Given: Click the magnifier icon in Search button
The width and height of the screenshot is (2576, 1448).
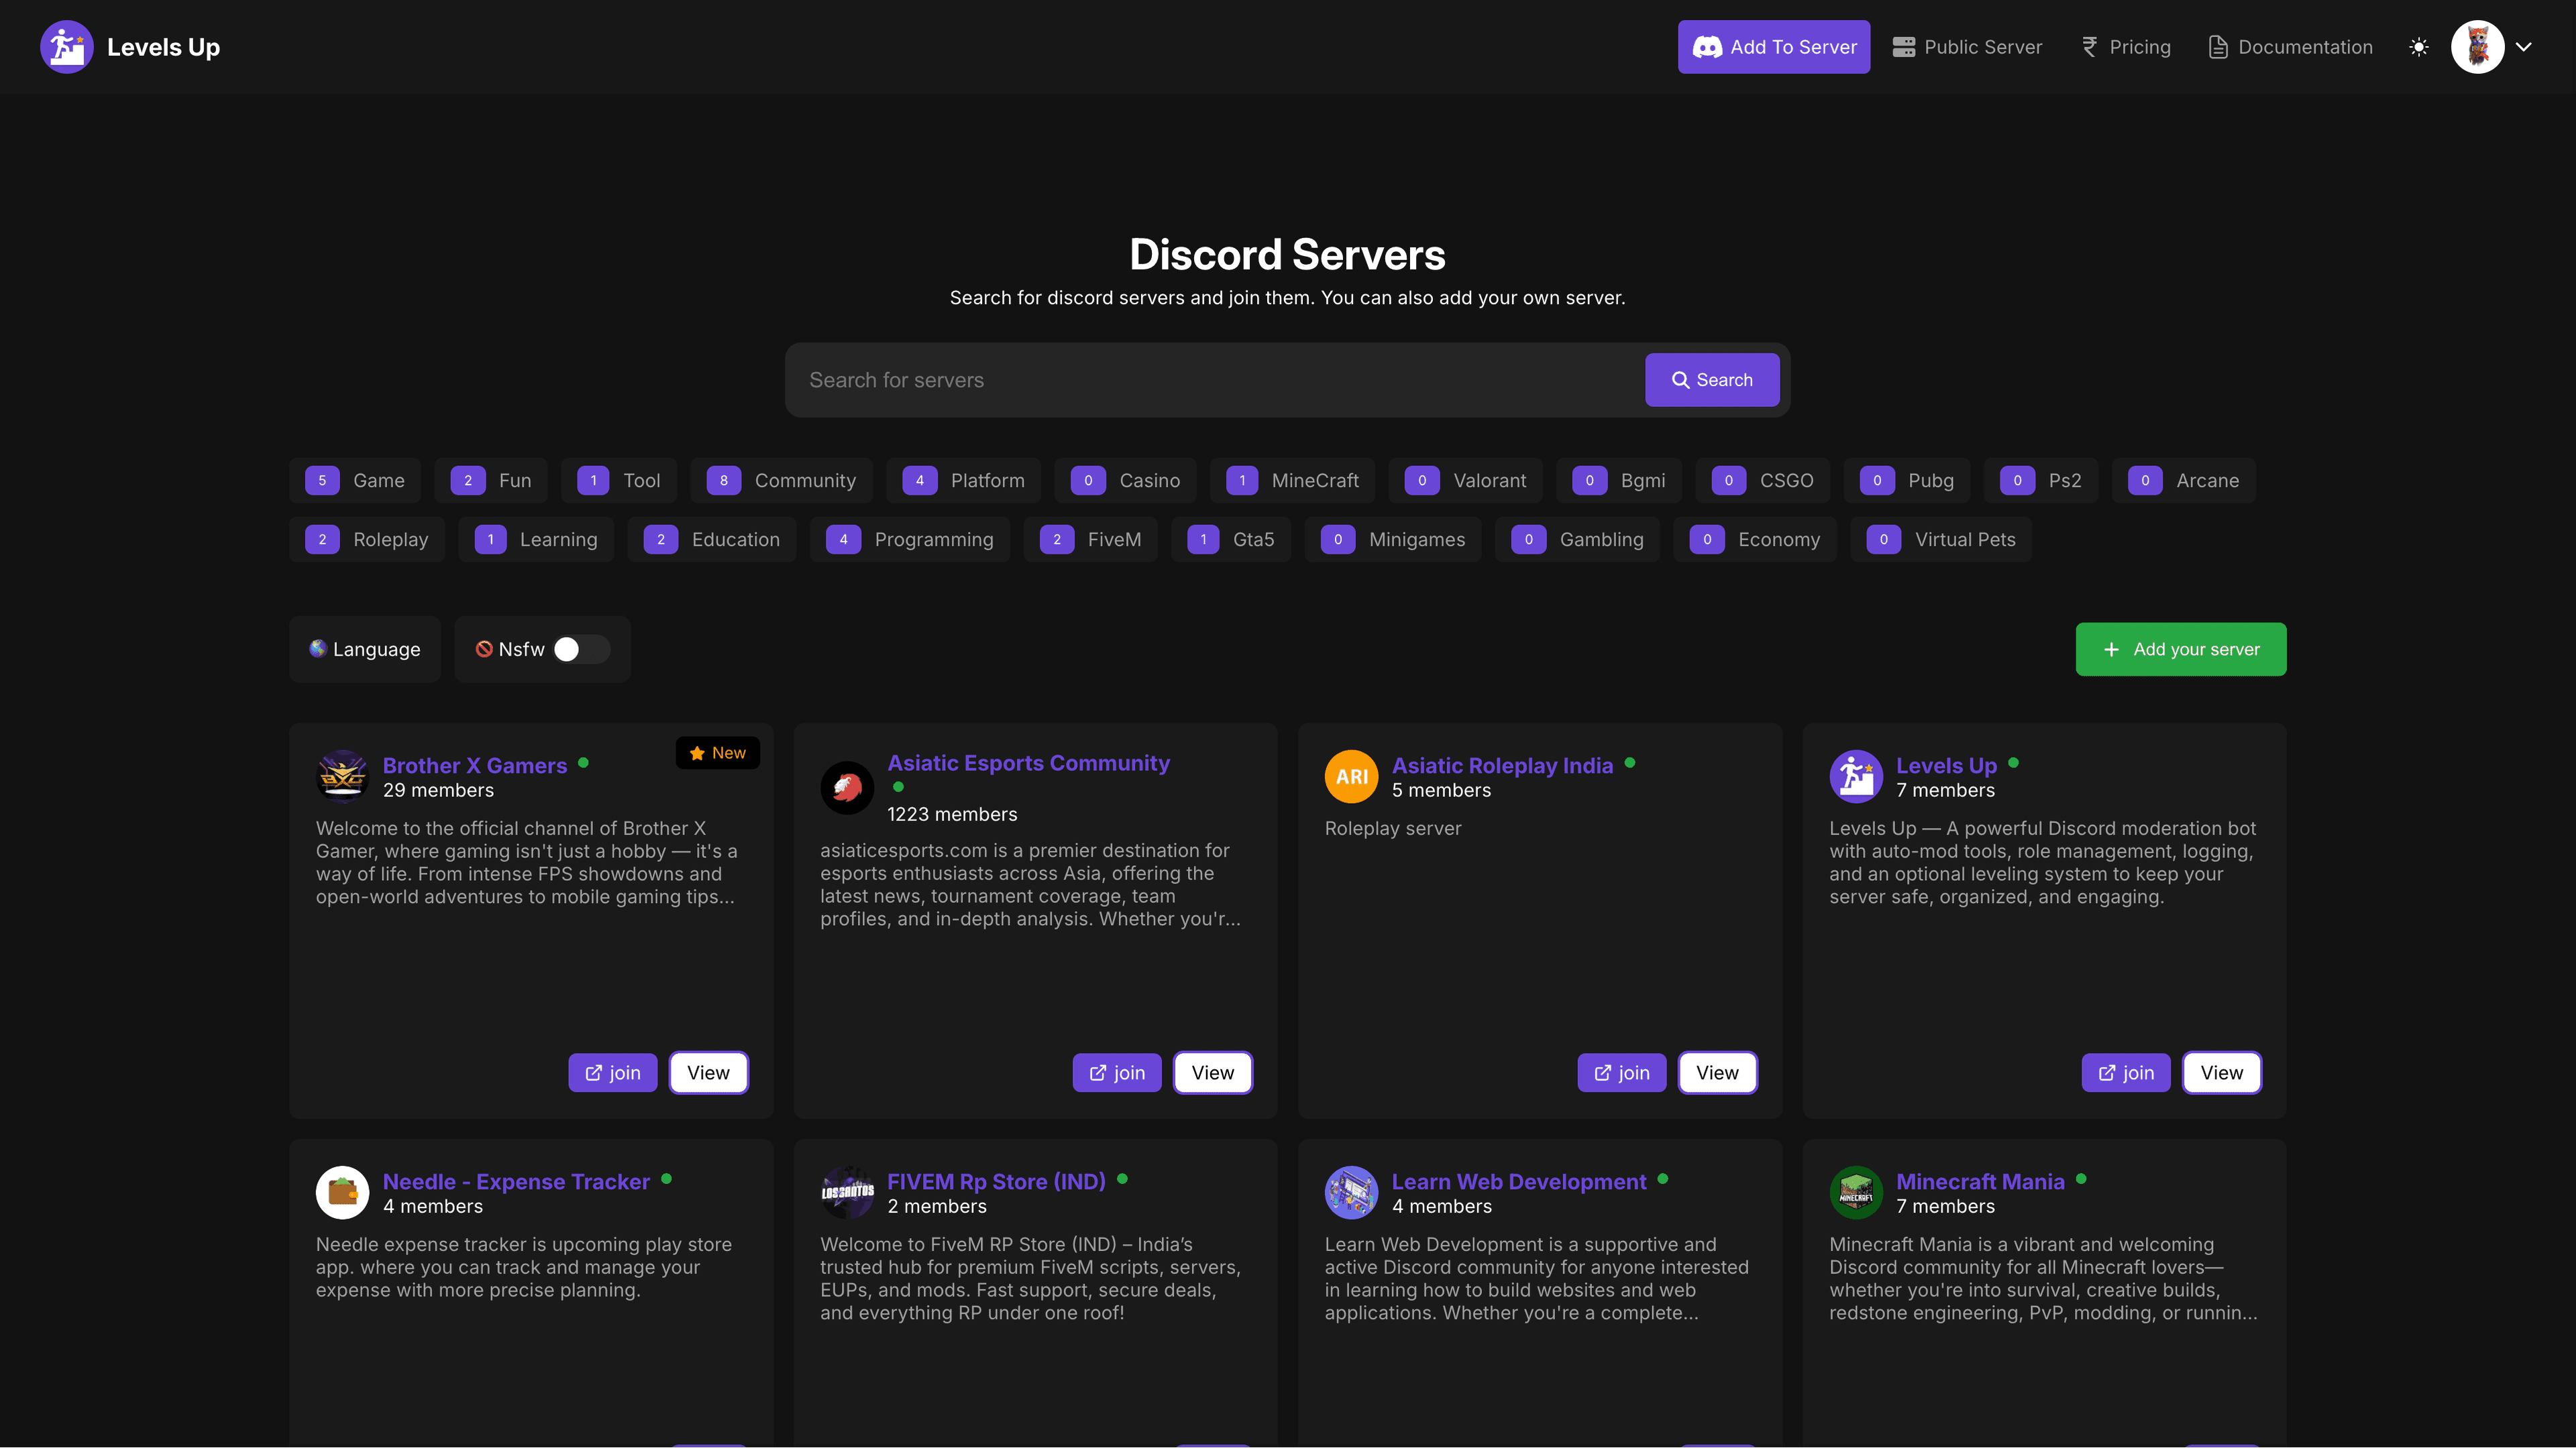Looking at the screenshot, I should click(x=1681, y=379).
